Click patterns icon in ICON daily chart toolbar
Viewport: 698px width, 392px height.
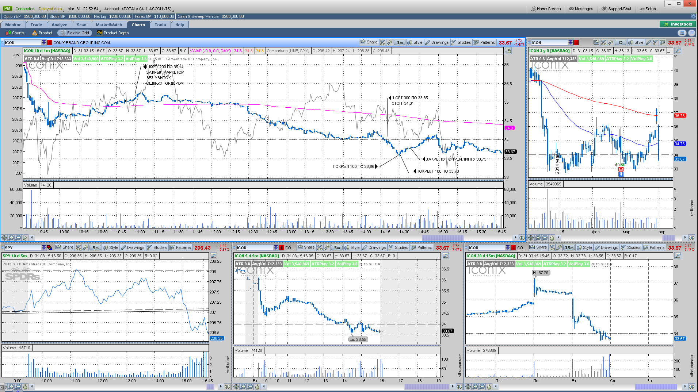(x=663, y=42)
